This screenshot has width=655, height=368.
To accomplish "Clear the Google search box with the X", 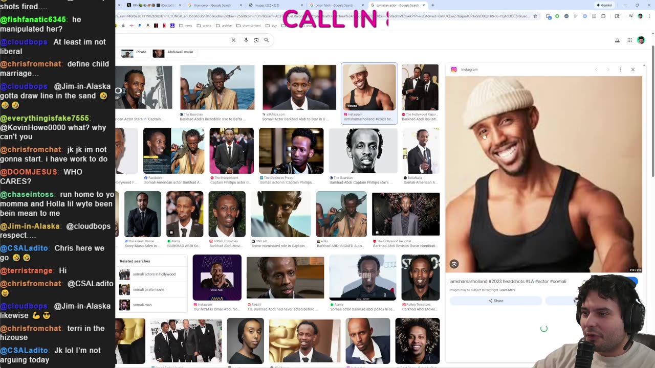I will (233, 40).
